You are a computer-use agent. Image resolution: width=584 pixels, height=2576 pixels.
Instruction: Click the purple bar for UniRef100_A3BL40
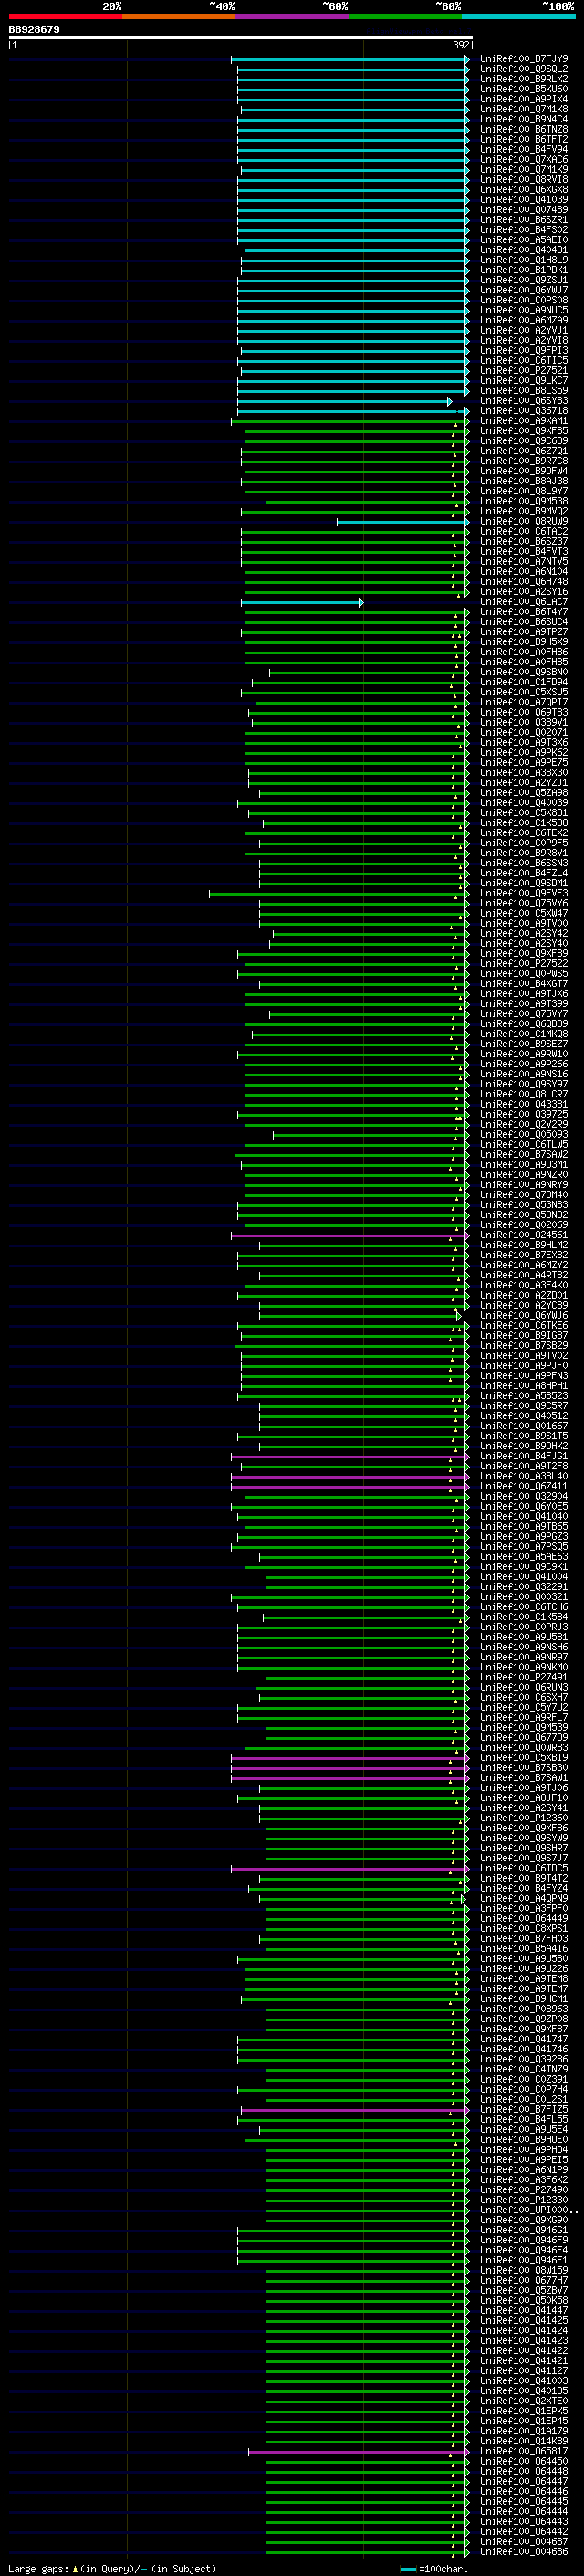coord(350,1477)
